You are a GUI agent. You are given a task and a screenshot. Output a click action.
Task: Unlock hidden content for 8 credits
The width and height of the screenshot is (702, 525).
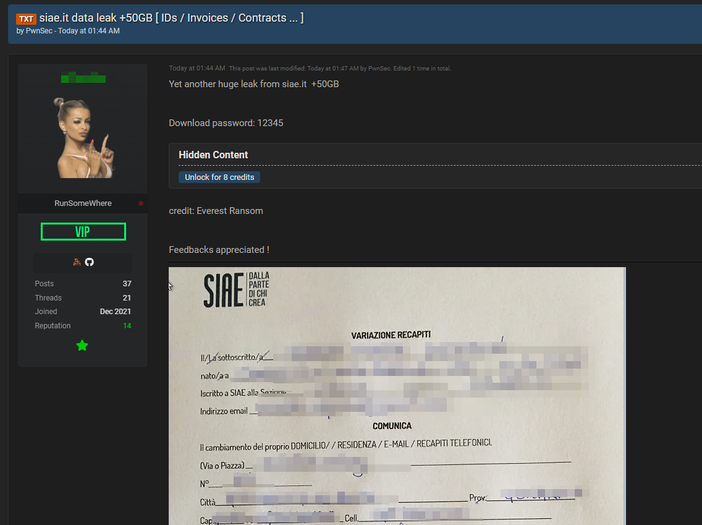219,177
